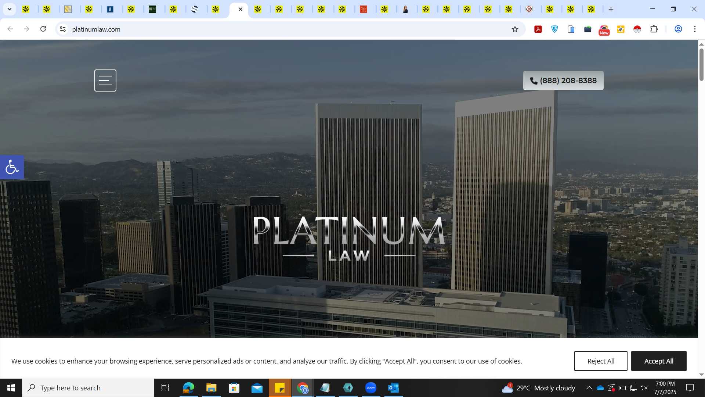The height and width of the screenshot is (397, 705).
Task: Open the hamburger navigation menu
Action: click(x=105, y=81)
